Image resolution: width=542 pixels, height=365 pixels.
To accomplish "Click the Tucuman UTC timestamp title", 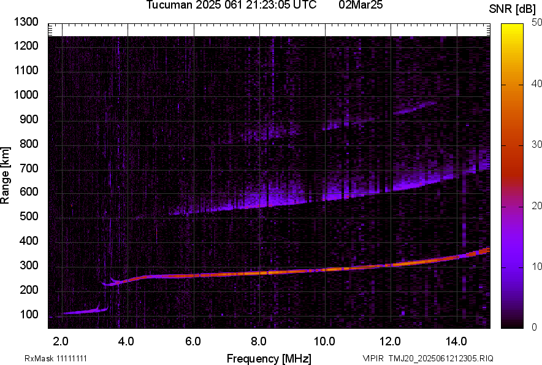I will pos(231,6).
